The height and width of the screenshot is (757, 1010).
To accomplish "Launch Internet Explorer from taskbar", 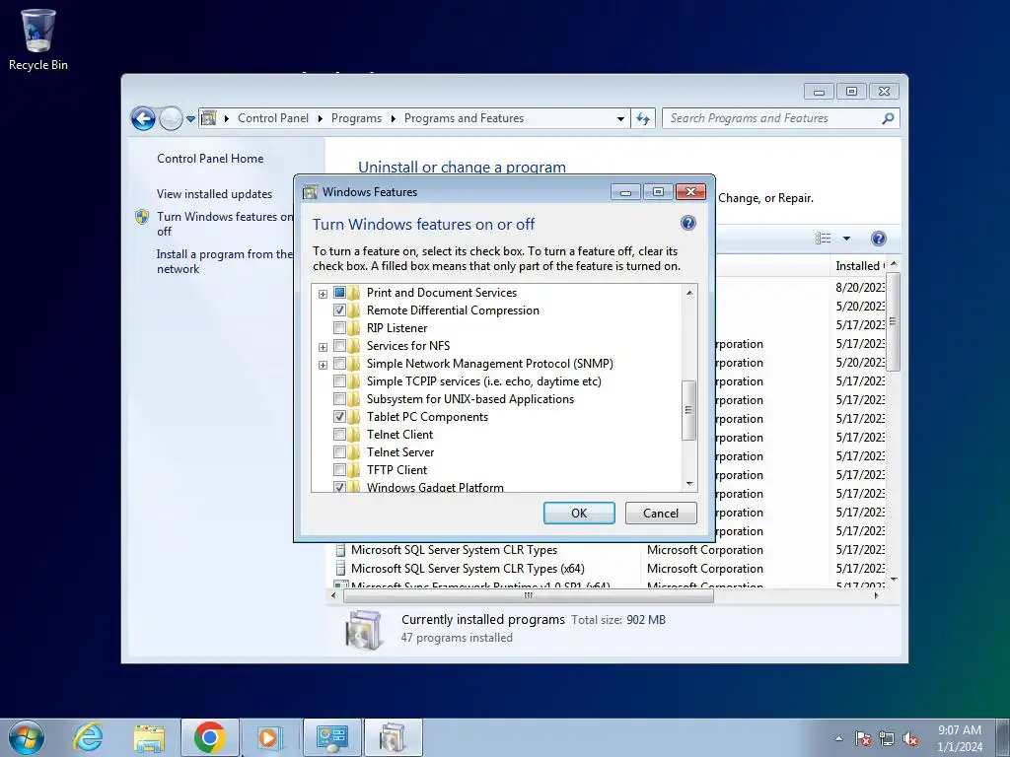I will (88, 737).
